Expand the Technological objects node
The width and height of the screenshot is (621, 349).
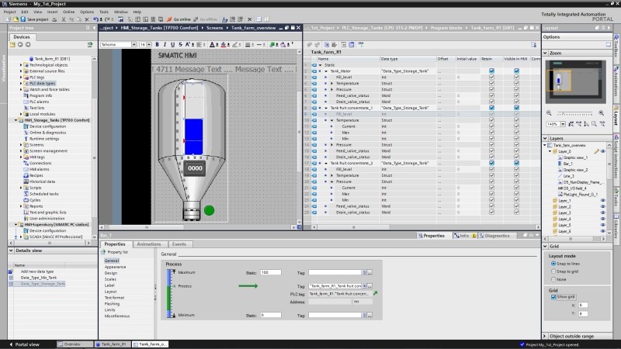[21, 65]
